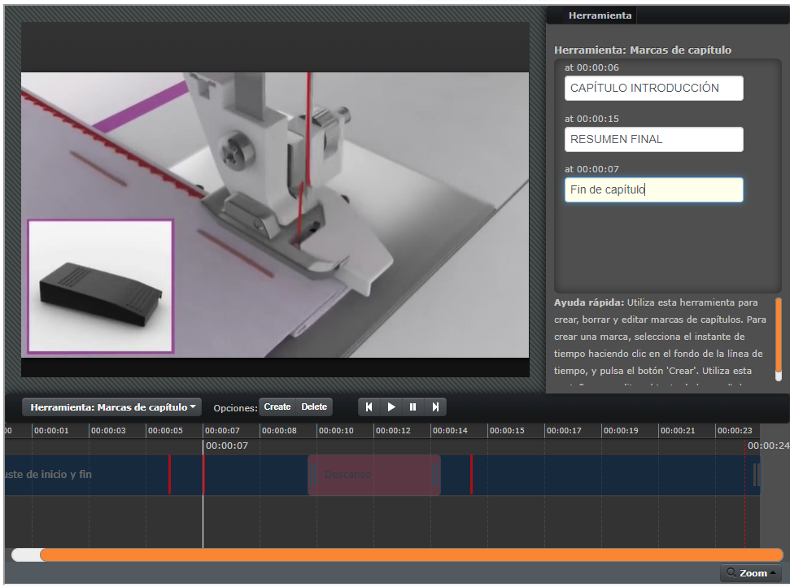790x587 pixels.
Task: Click the 00:00:17 tick on the ruler
Action: 563,431
